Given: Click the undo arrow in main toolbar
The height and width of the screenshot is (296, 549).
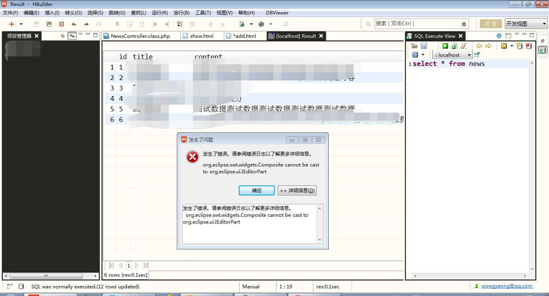Looking at the screenshot, I should point(74,24).
